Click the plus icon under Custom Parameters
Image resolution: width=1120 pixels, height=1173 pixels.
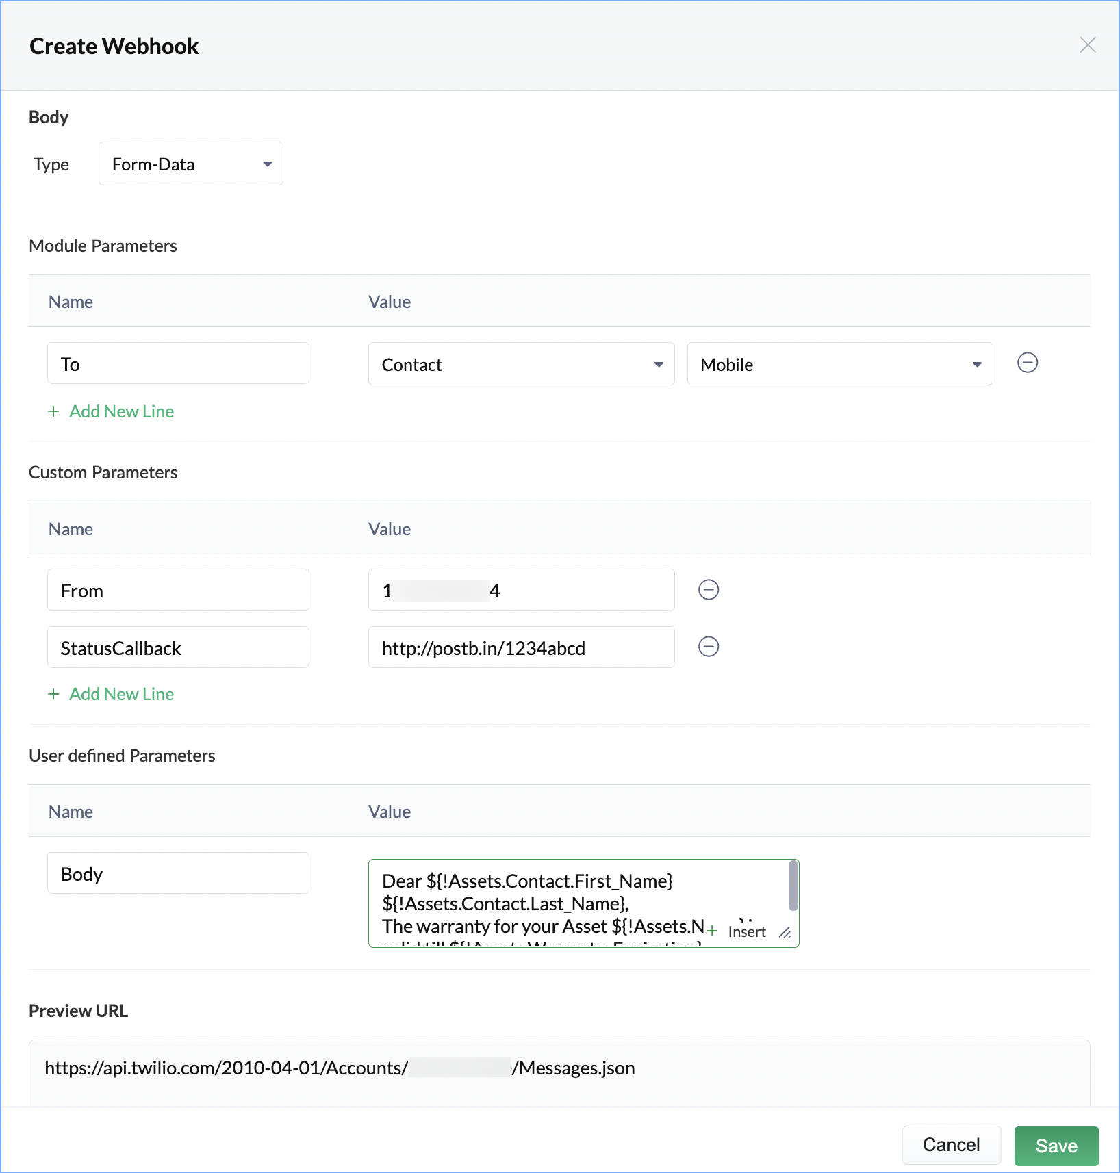click(53, 694)
